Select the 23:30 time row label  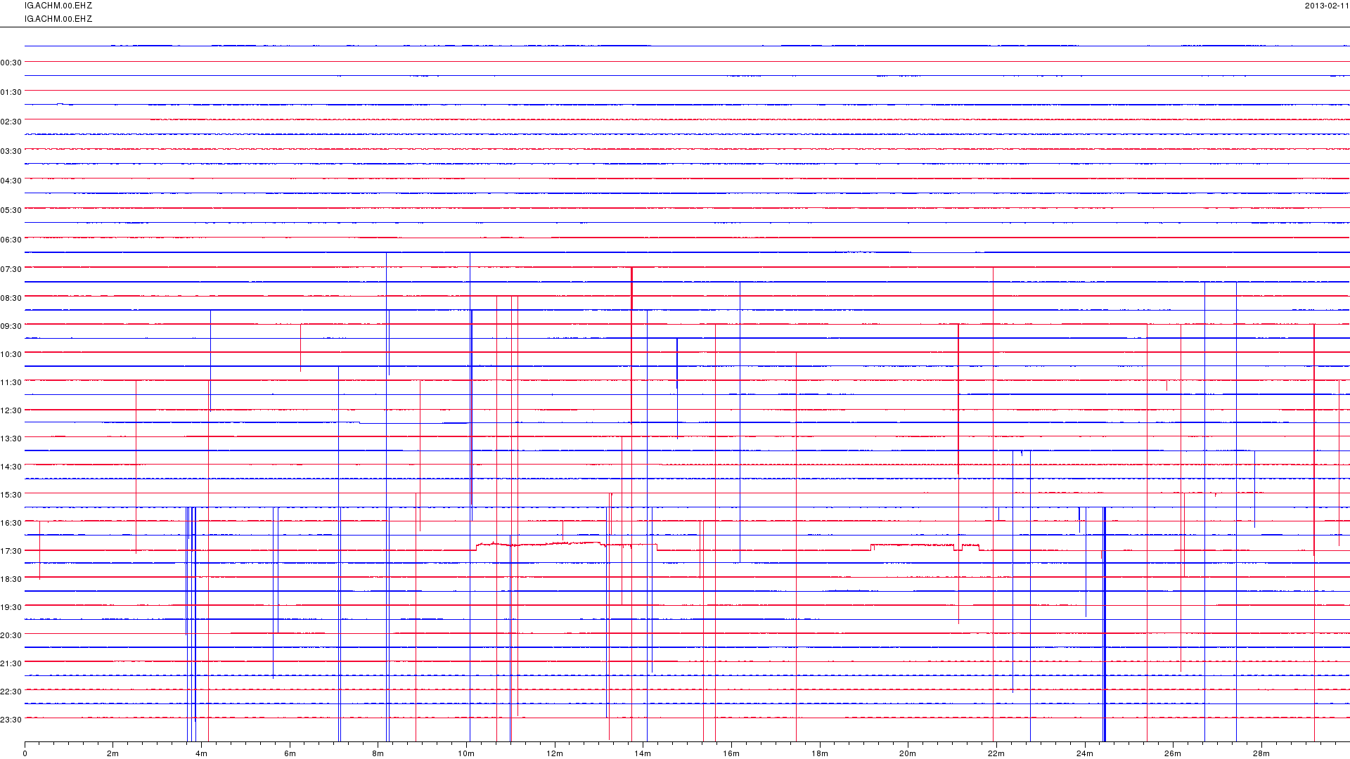click(11, 720)
